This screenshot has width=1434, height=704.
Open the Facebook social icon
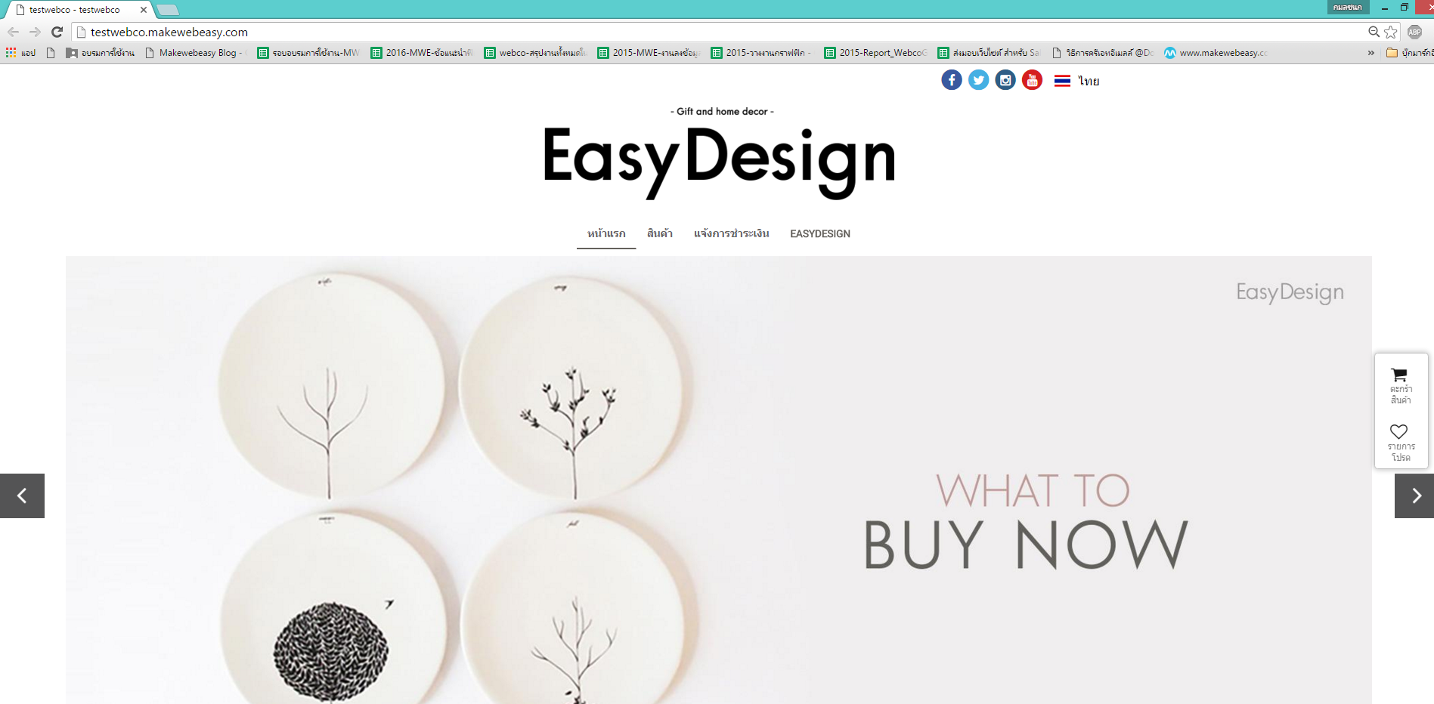(952, 80)
